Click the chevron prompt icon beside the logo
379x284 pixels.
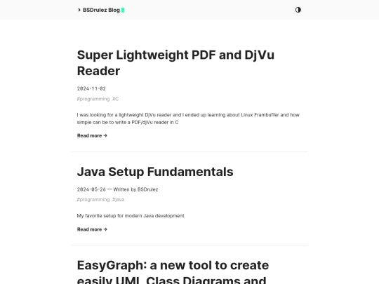tap(79, 10)
